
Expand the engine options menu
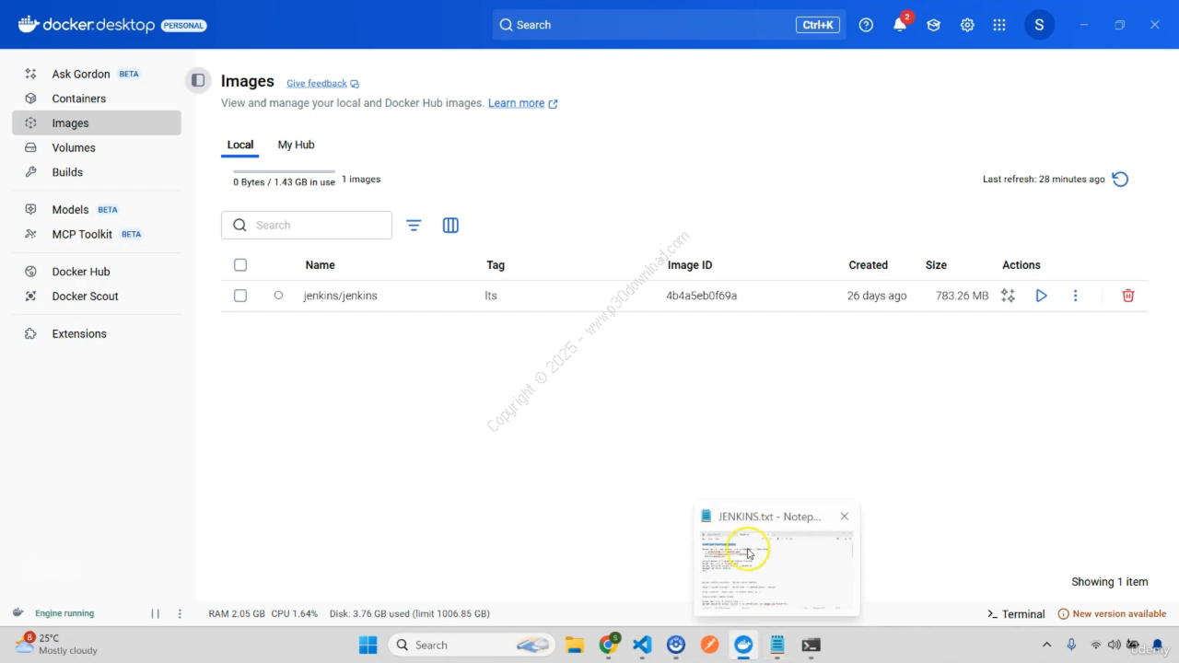180,613
